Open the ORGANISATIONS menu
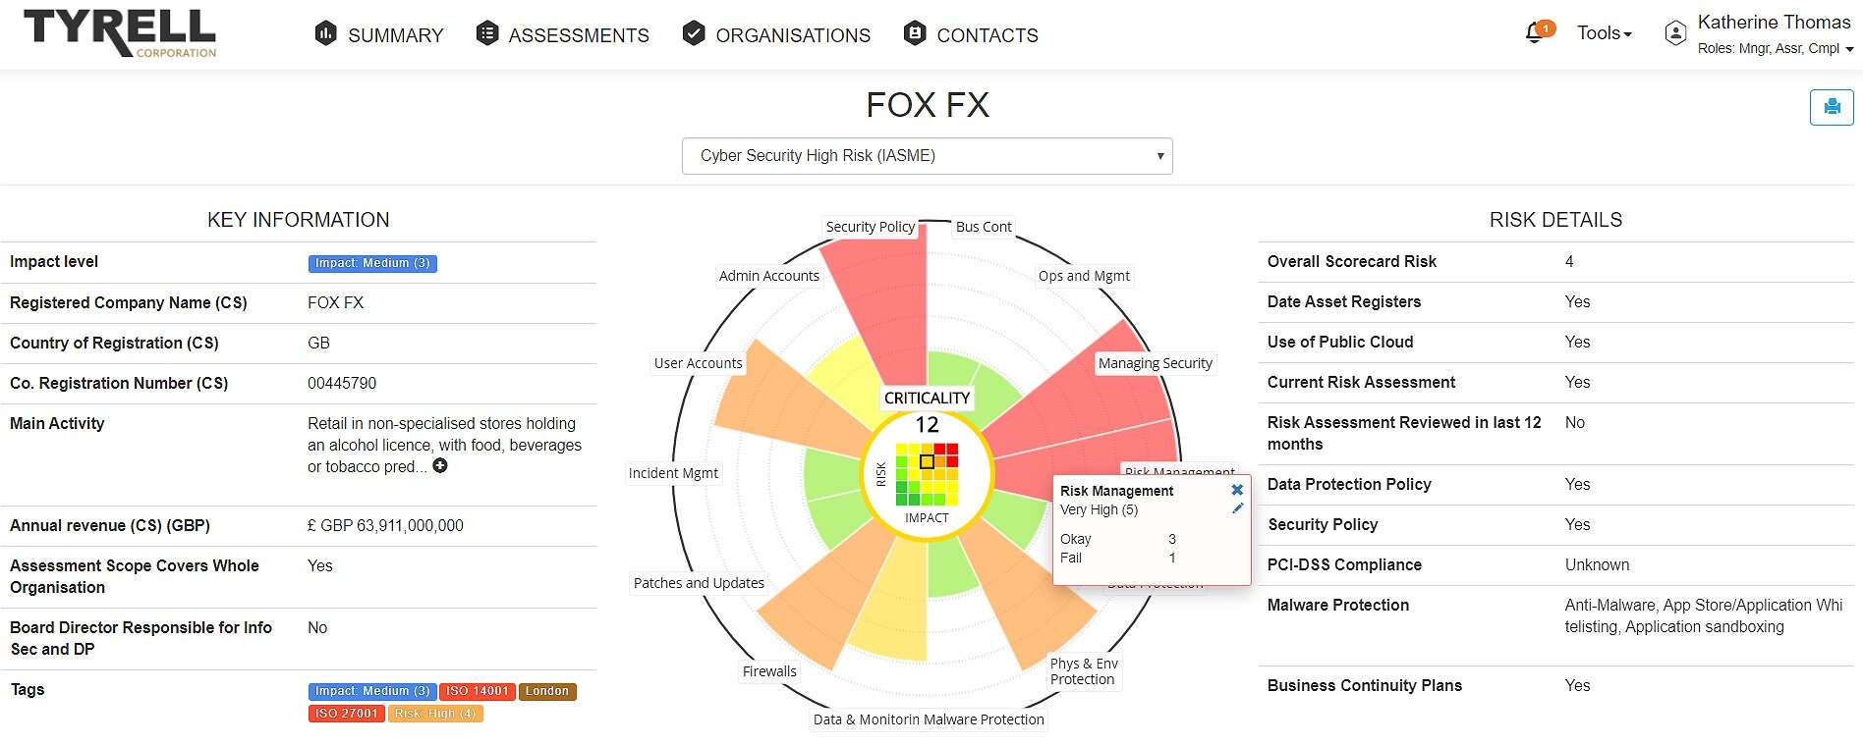Image resolution: width=1863 pixels, height=746 pixels. click(x=793, y=35)
